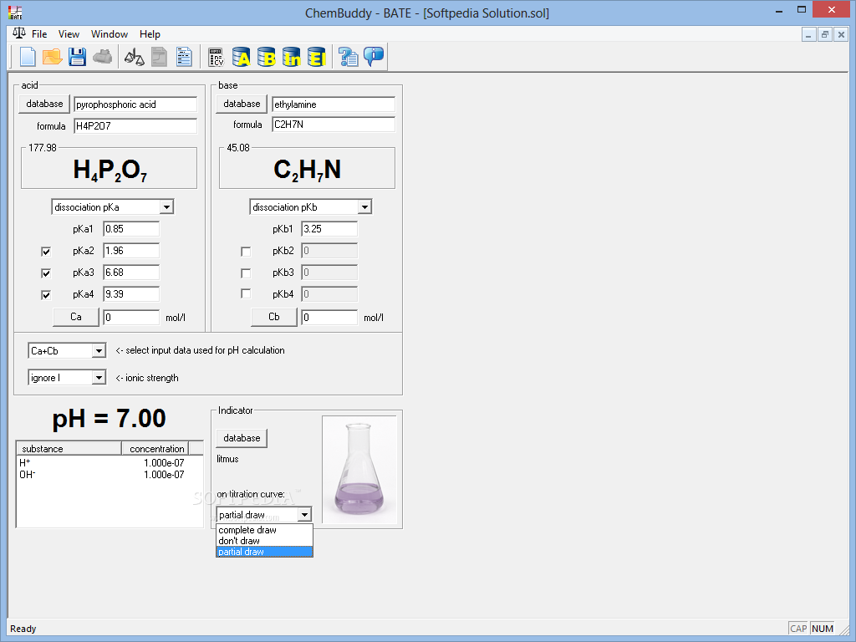Click the base database button
The height and width of the screenshot is (642, 856).
242,104
